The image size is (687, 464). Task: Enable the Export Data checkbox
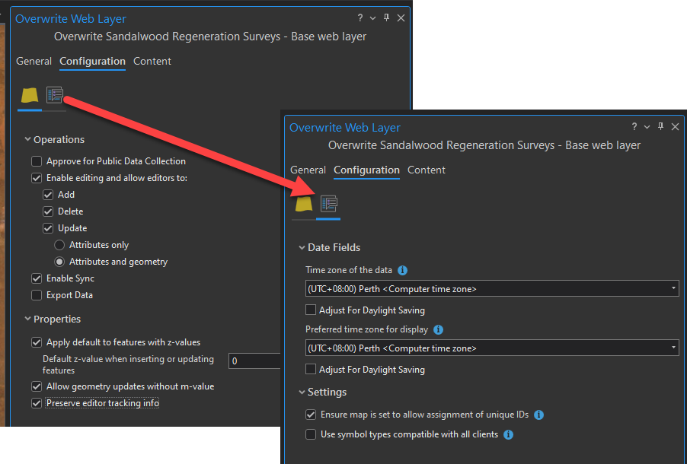tap(37, 294)
